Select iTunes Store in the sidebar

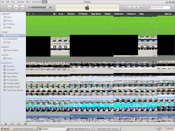pyautogui.click(x=13, y=36)
